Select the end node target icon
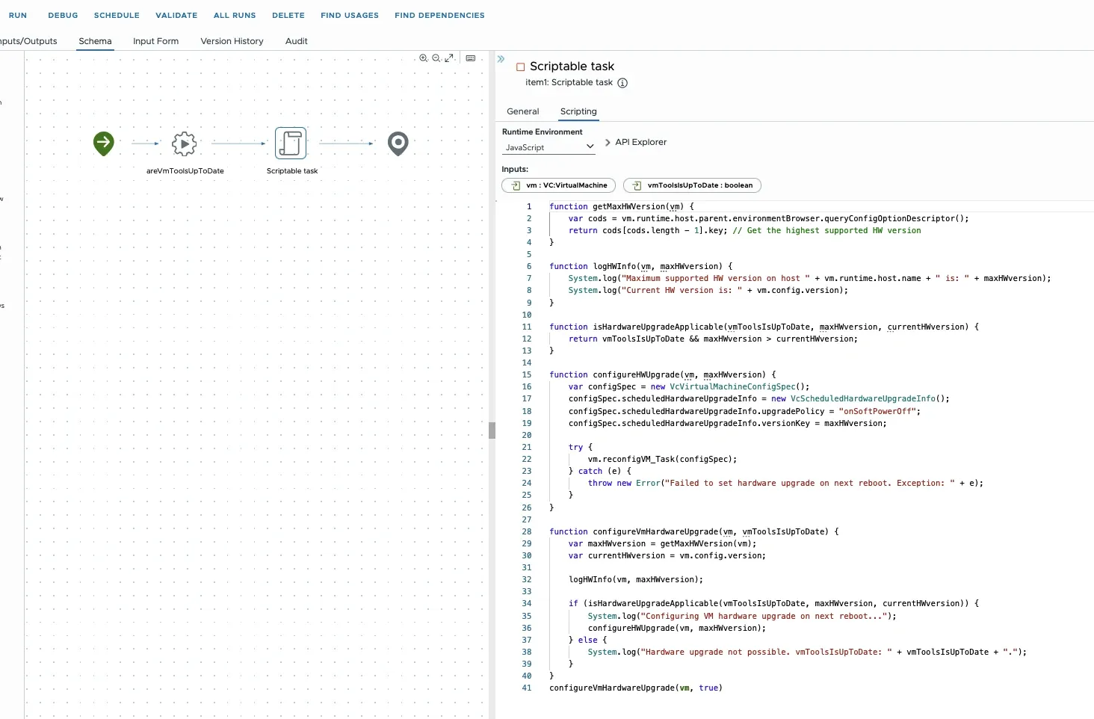 (x=398, y=144)
